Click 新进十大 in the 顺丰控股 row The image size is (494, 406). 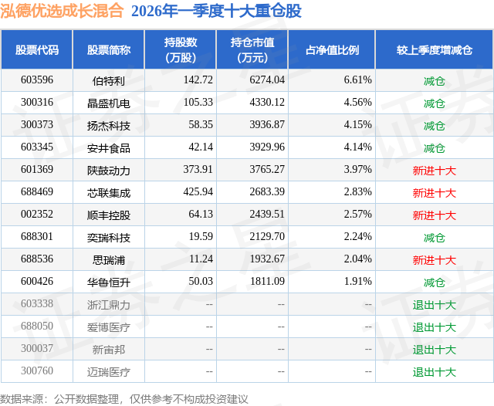434,215
